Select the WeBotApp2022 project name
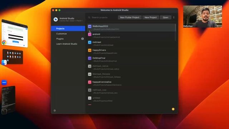 [100, 26]
